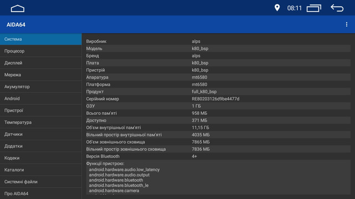Open the Про AIDA64 section
Screen dimensions: 355x199
click(40, 193)
